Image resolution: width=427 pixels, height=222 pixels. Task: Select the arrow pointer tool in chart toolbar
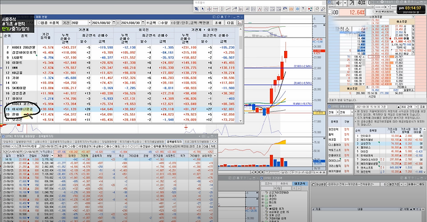203,9
